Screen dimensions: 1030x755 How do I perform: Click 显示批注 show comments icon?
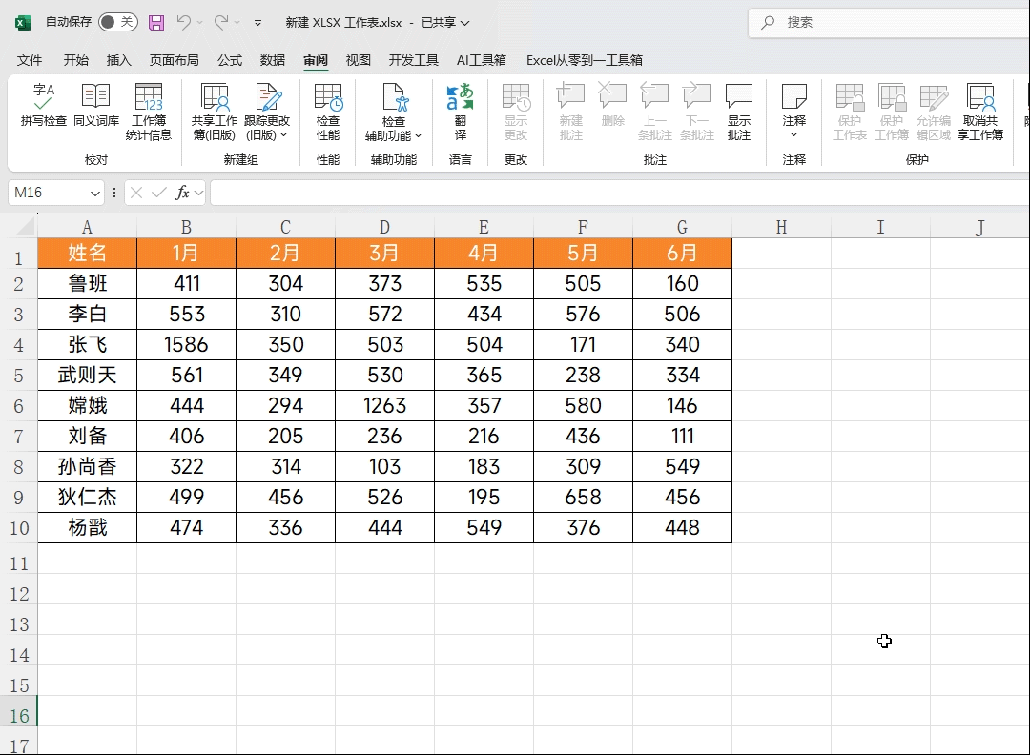739,97
